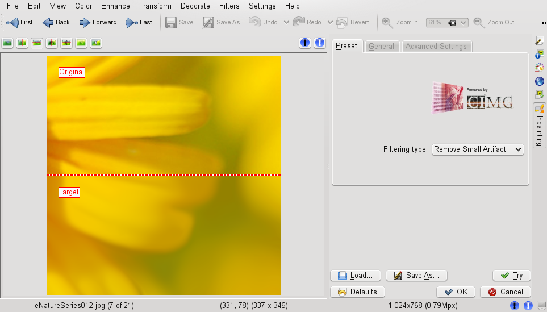Screen dimensions: 547x312
Task: Switch to the General tab
Action: [x=381, y=47]
